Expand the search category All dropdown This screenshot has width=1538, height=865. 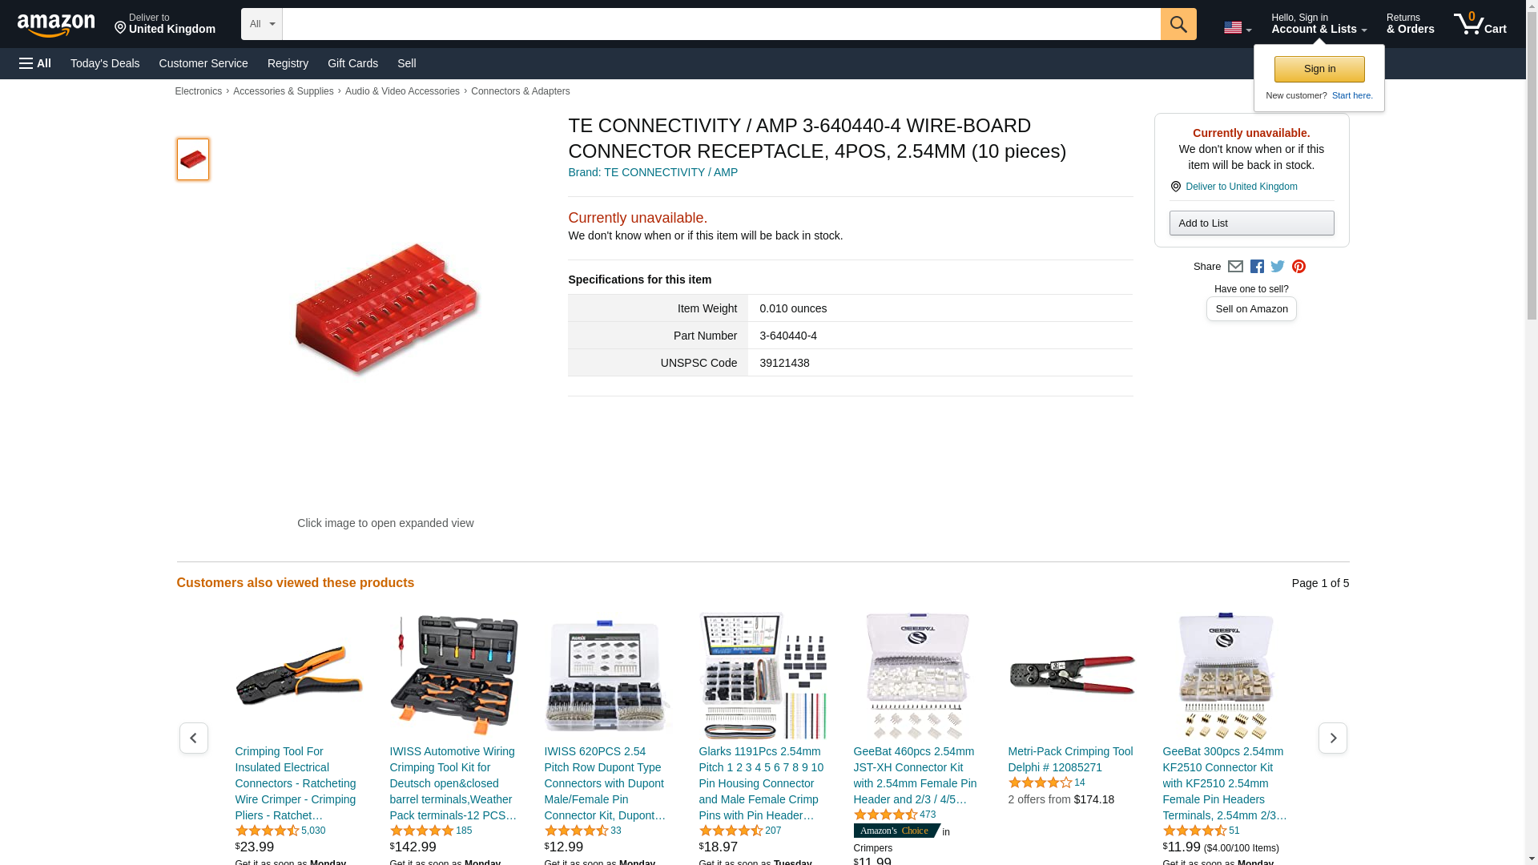pyautogui.click(x=262, y=24)
